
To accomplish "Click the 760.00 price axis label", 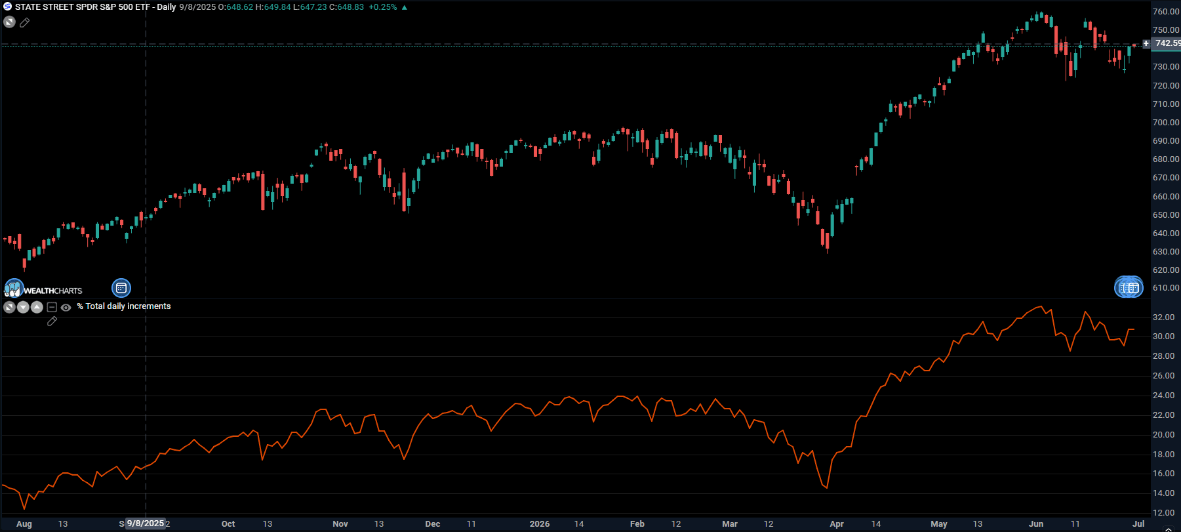I will [x=1166, y=12].
